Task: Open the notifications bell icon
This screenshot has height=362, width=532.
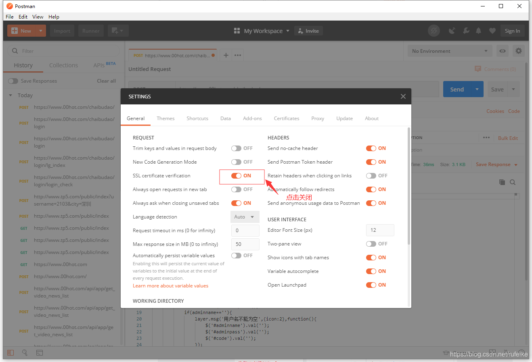Action: tap(479, 31)
